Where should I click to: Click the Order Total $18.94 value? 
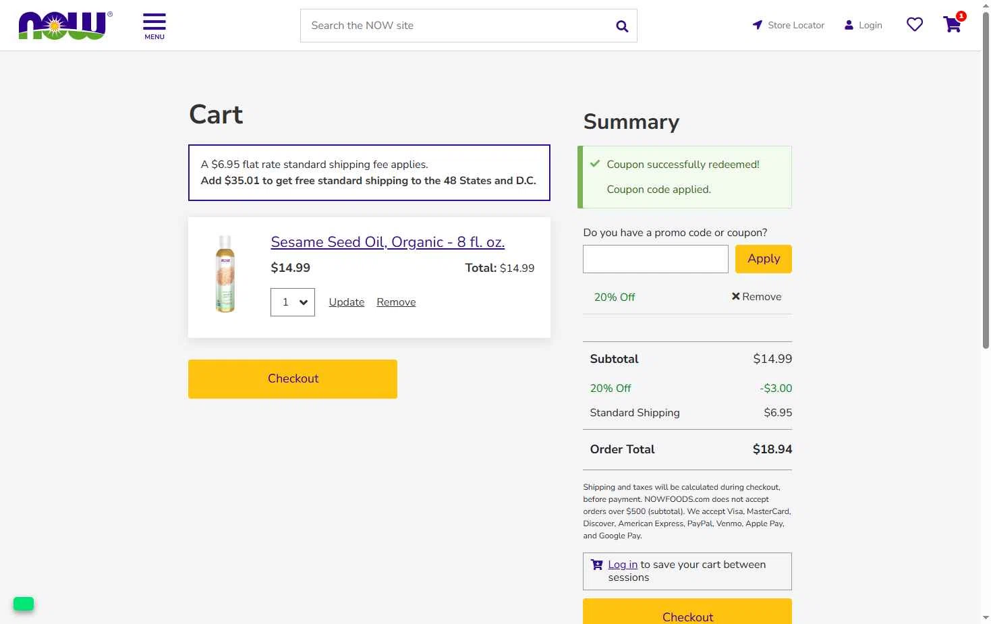pos(772,449)
